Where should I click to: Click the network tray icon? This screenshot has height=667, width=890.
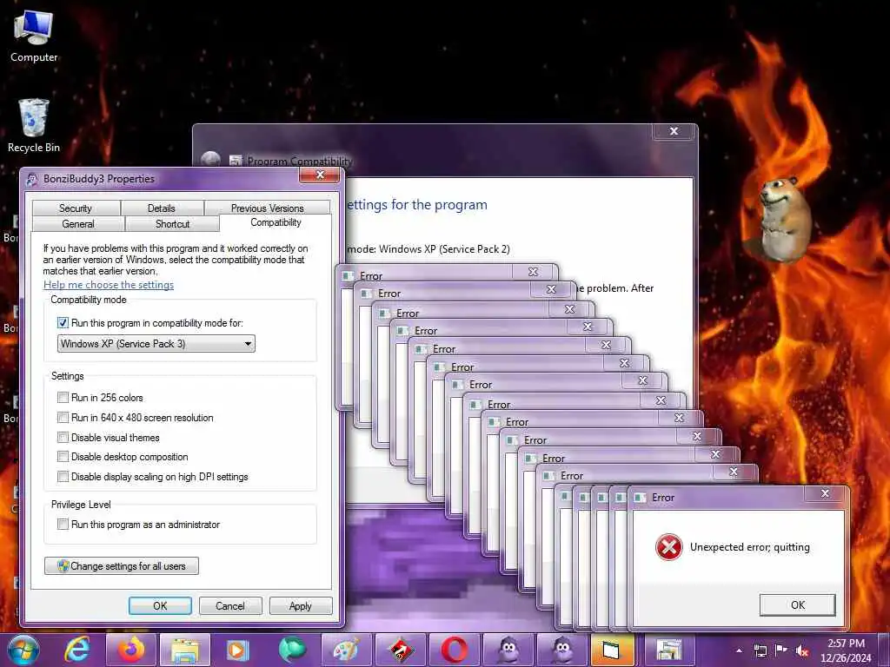coord(760,650)
